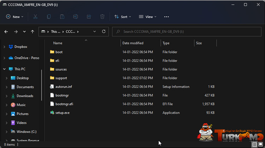The width and height of the screenshot is (265, 148).
Task: Go forward with the right arrow
Action: coord(16,32)
